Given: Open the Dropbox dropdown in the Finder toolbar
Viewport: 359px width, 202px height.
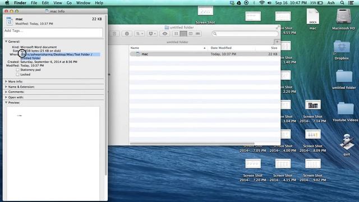Looking at the screenshot, I should pyautogui.click(x=152, y=34).
